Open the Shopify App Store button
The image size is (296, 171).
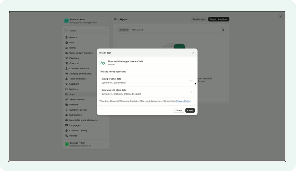pyautogui.click(x=219, y=19)
